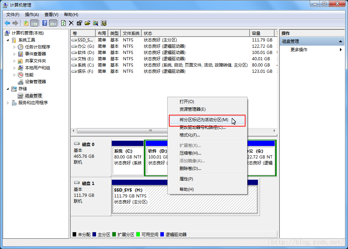Screen dimensions: 348x249
Task: Open the 查看(V) menu
Action: (51, 15)
